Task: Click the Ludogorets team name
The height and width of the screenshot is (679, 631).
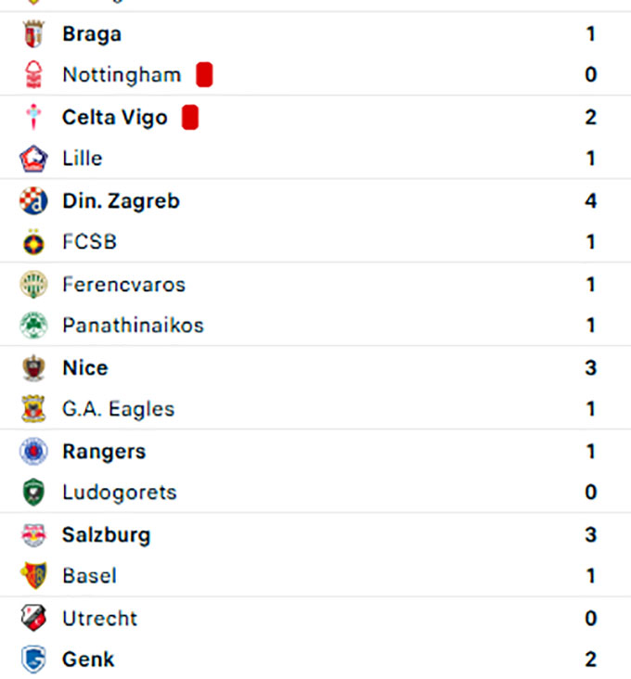Action: click(x=119, y=493)
